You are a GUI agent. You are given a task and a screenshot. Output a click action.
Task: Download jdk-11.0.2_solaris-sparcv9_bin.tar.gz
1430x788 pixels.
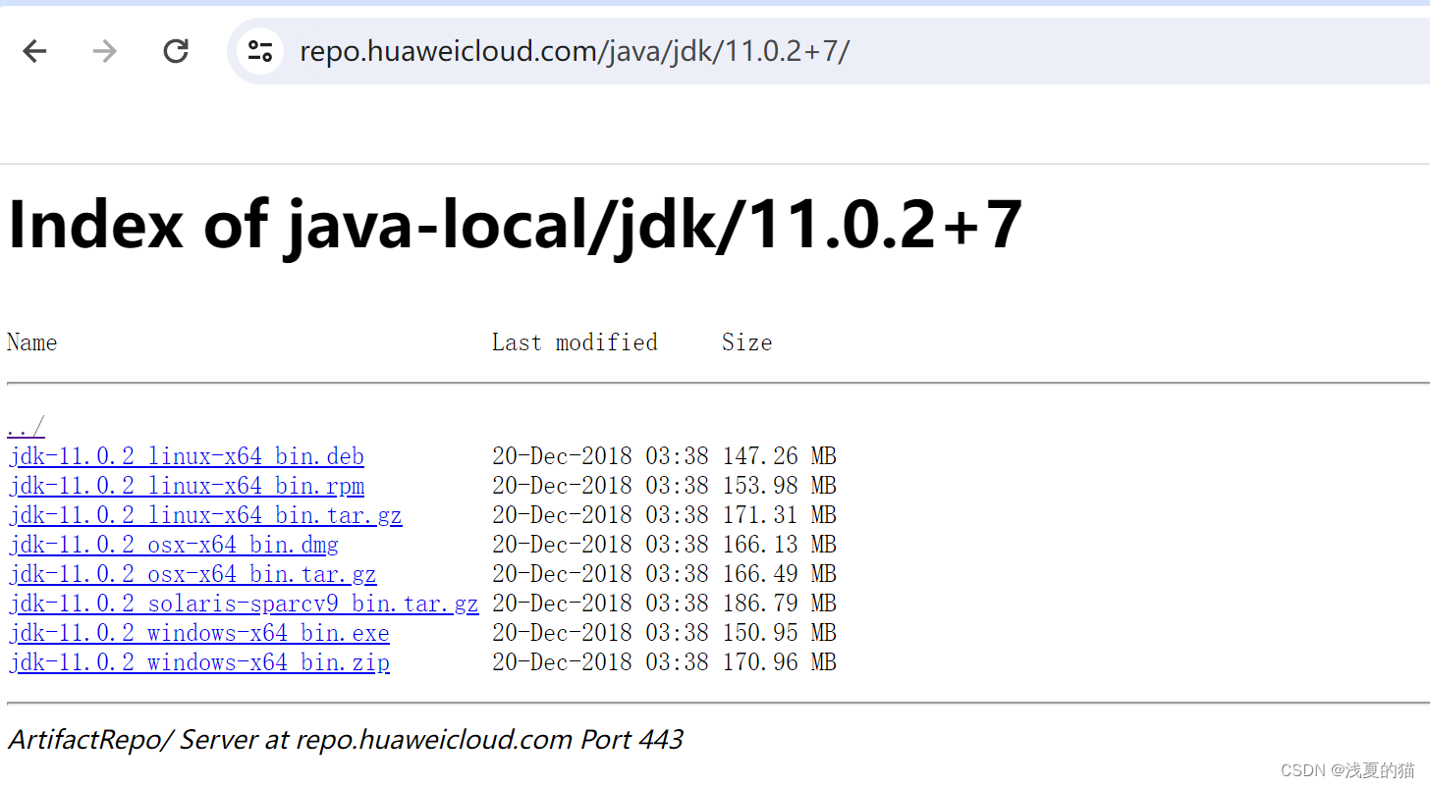coord(244,604)
